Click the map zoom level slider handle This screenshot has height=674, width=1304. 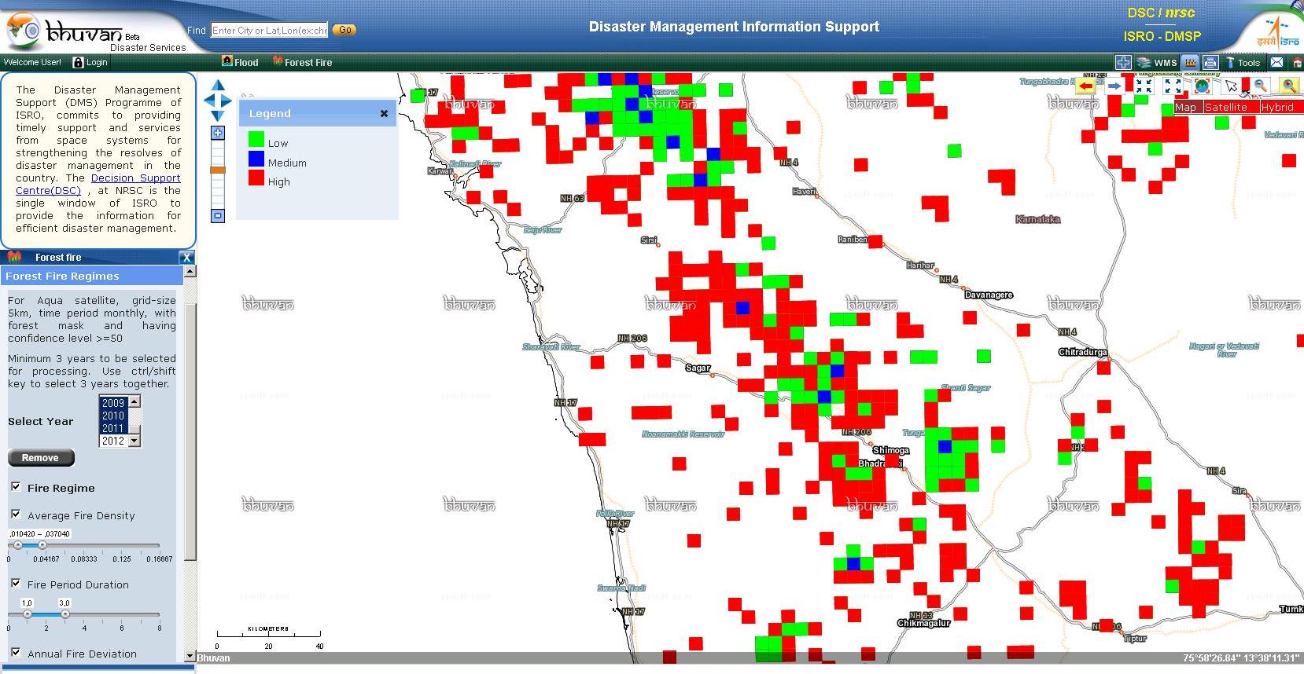[x=218, y=170]
